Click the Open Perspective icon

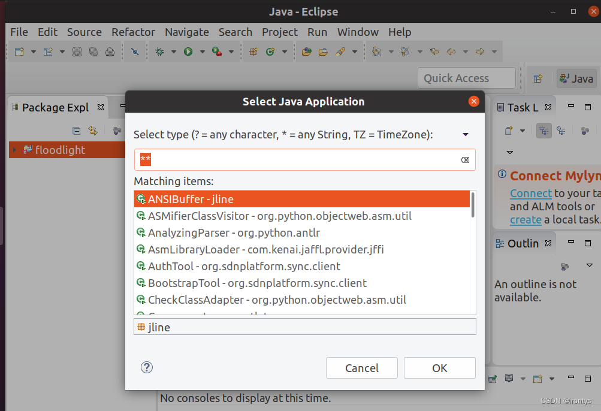(538, 78)
